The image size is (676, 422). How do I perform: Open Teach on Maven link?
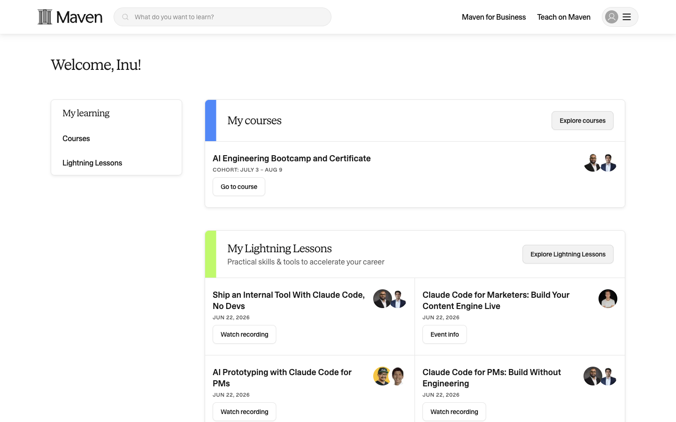564,17
